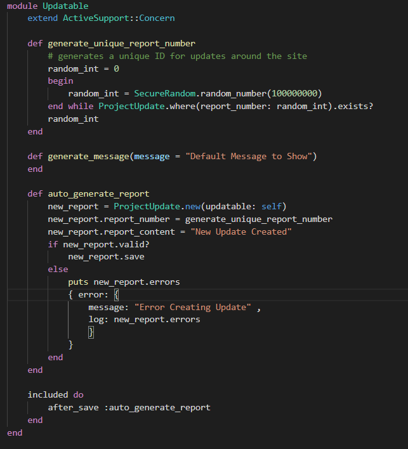Click ':auto_generate_report' symbol in after_save
This screenshot has height=449, width=408.
[157, 408]
